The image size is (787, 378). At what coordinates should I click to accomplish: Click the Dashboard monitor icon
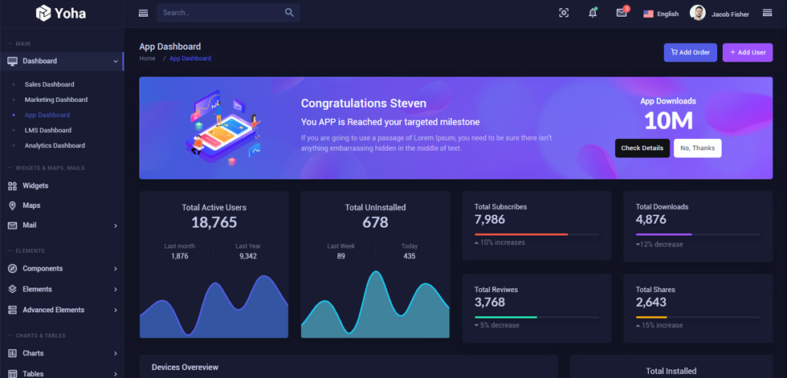coord(13,61)
